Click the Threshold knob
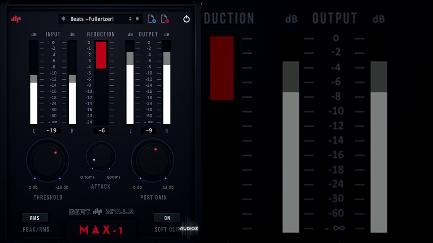The image size is (433, 243). (x=48, y=160)
